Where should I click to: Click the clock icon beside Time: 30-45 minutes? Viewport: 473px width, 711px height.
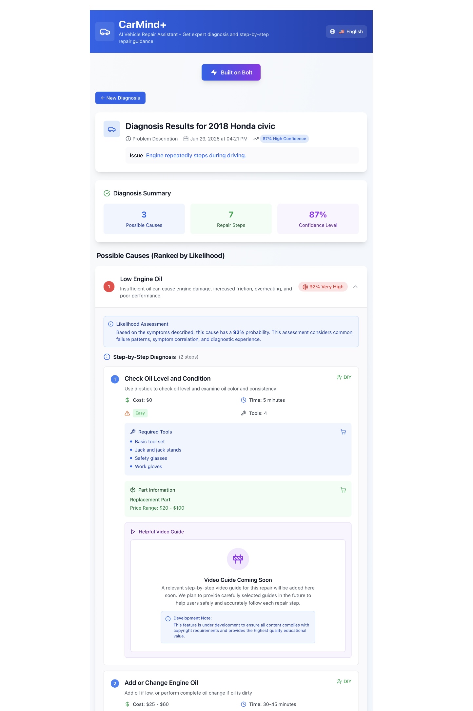244,704
